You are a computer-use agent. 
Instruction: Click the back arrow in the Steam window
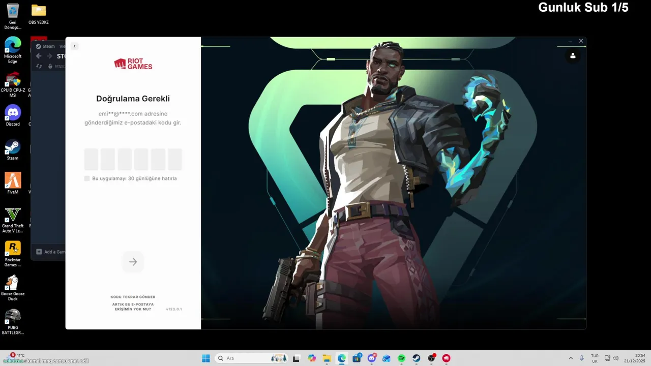point(39,56)
